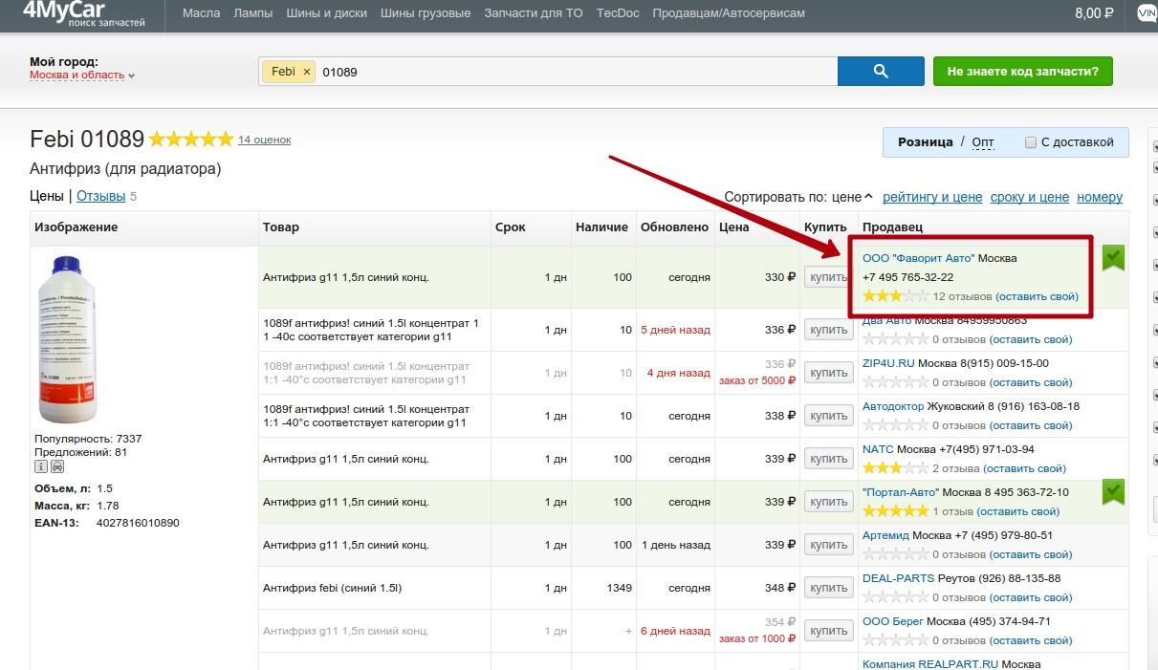The image size is (1158, 670).
Task: Open seller ZIP4U.RU page
Action: 888,363
